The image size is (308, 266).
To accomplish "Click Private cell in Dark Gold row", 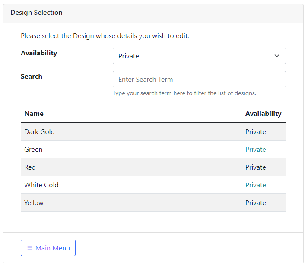I will click(256, 132).
